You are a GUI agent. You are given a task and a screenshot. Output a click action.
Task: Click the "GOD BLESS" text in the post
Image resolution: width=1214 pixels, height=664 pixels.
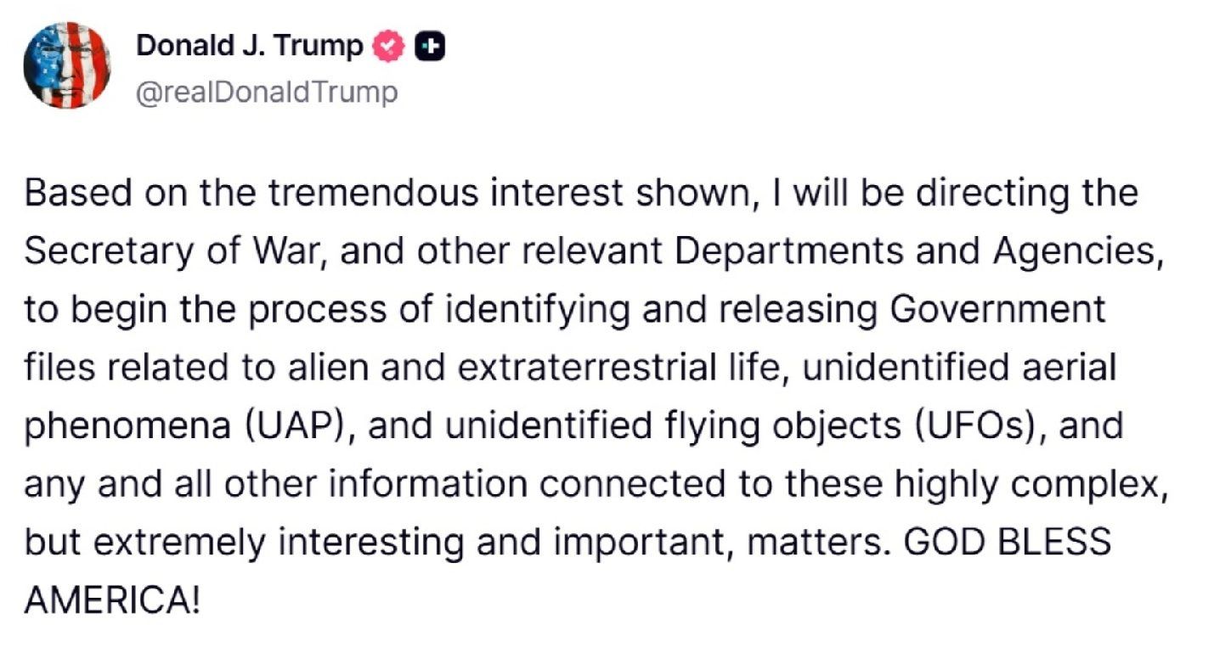point(1007,542)
